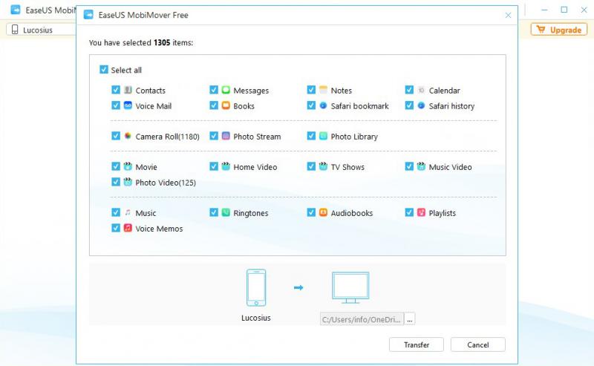This screenshot has width=594, height=366.
Task: Click the Cancel button
Action: (x=477, y=344)
